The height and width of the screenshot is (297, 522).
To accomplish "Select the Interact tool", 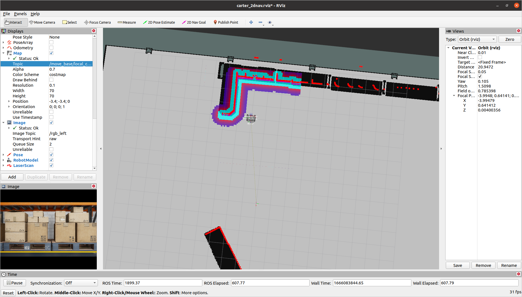I will tap(16, 22).
